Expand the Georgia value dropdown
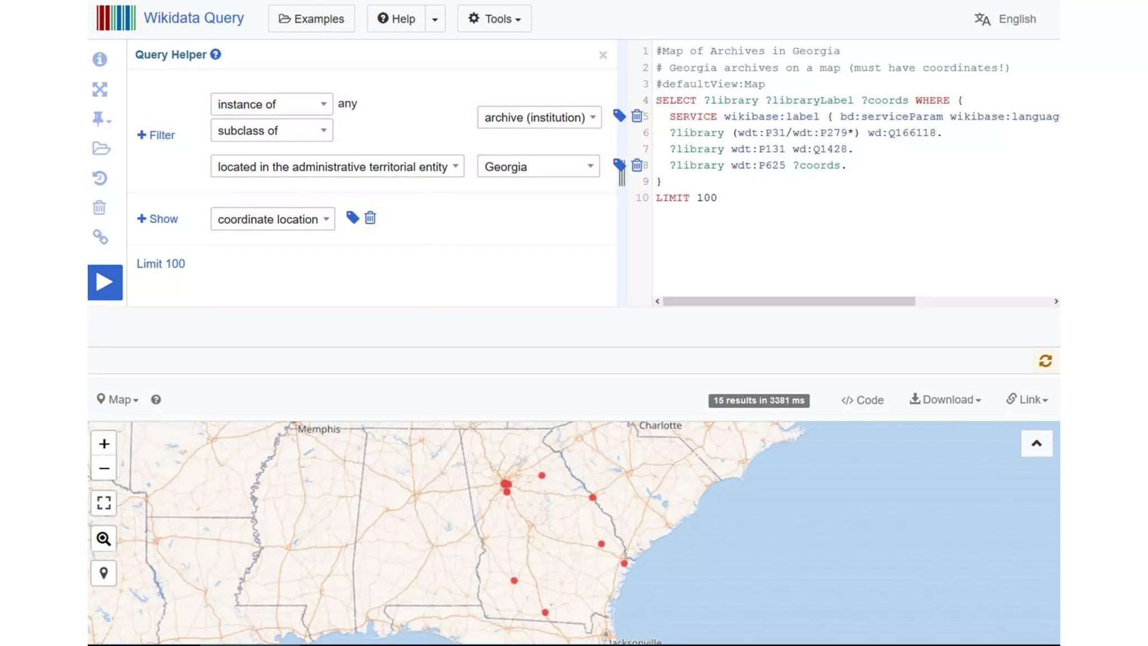1148x646 pixels. click(538, 167)
